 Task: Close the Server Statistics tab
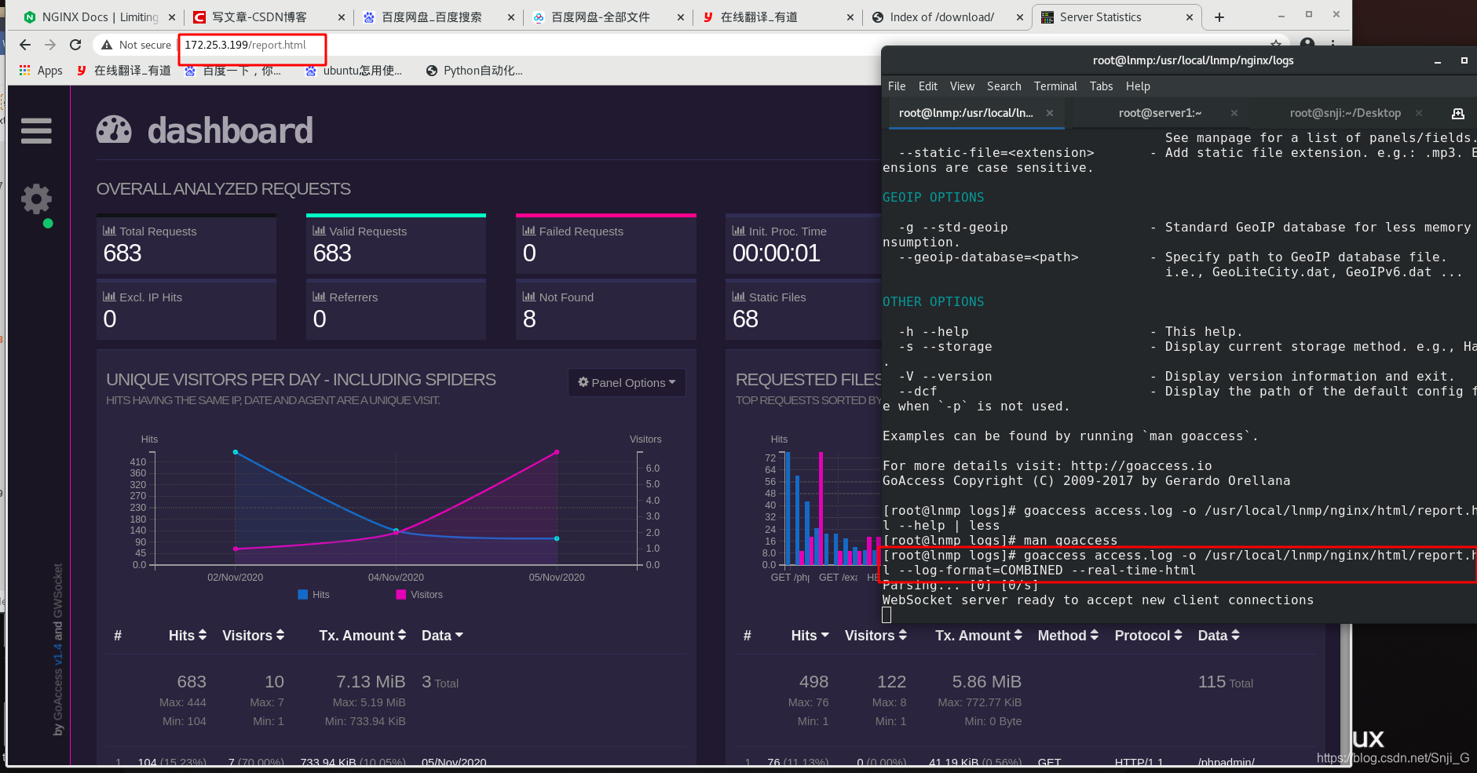pos(1190,17)
